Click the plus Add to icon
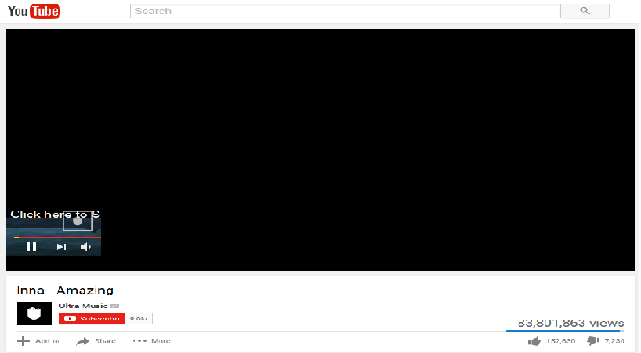641x353 pixels. point(23,341)
